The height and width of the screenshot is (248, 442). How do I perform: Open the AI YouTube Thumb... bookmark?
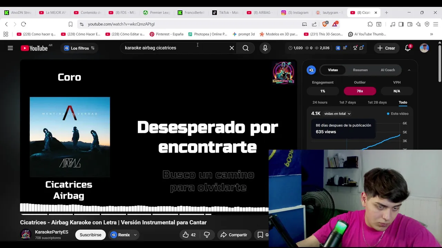coord(367,34)
